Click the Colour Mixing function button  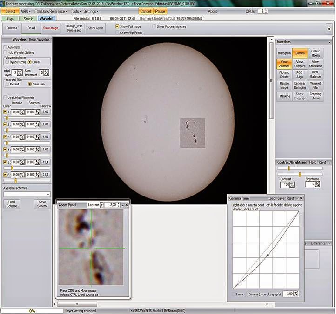[x=315, y=53]
